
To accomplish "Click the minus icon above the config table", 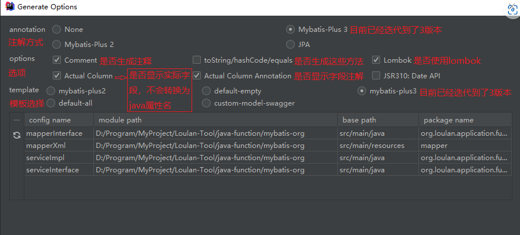I will [x=16, y=120].
